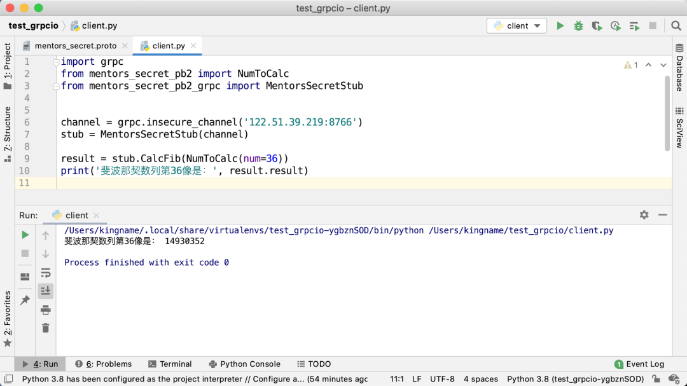Open the Database side panel
The height and width of the screenshot is (386, 687).
point(679,67)
